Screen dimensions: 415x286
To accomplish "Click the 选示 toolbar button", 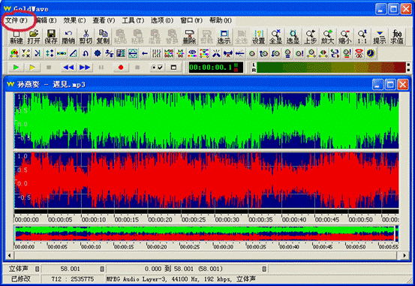I will click(224, 37).
